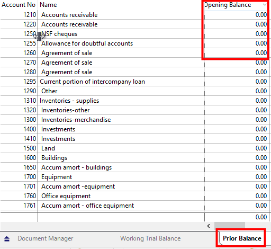Click the eject icon beside Document Manager
This screenshot has width=271, height=249.
7,239
